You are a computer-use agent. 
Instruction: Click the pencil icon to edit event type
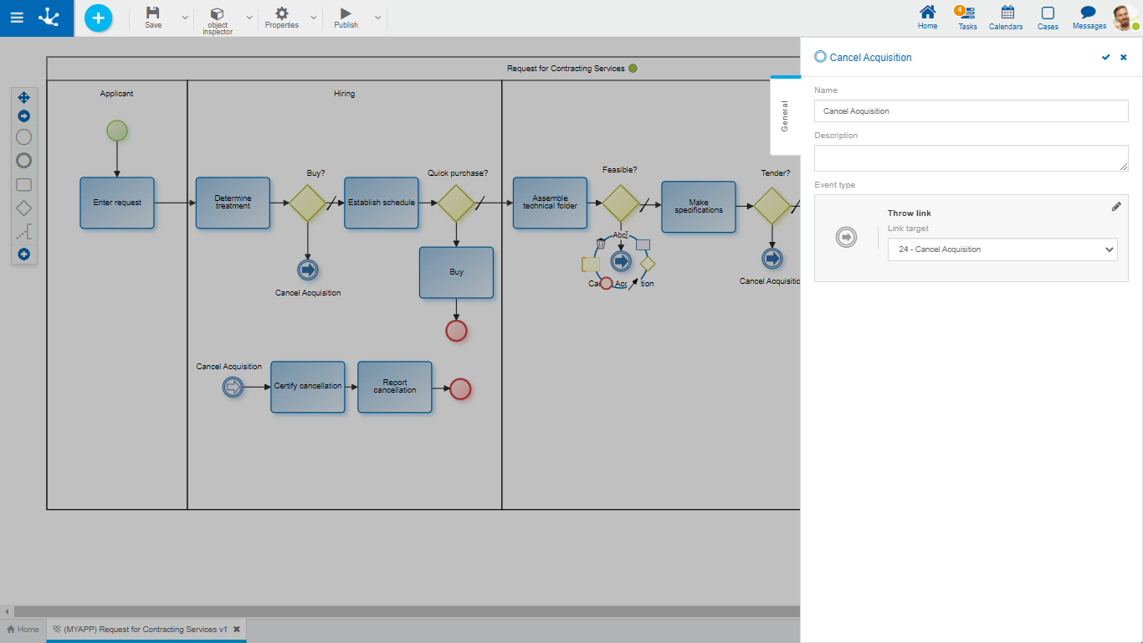coord(1116,207)
